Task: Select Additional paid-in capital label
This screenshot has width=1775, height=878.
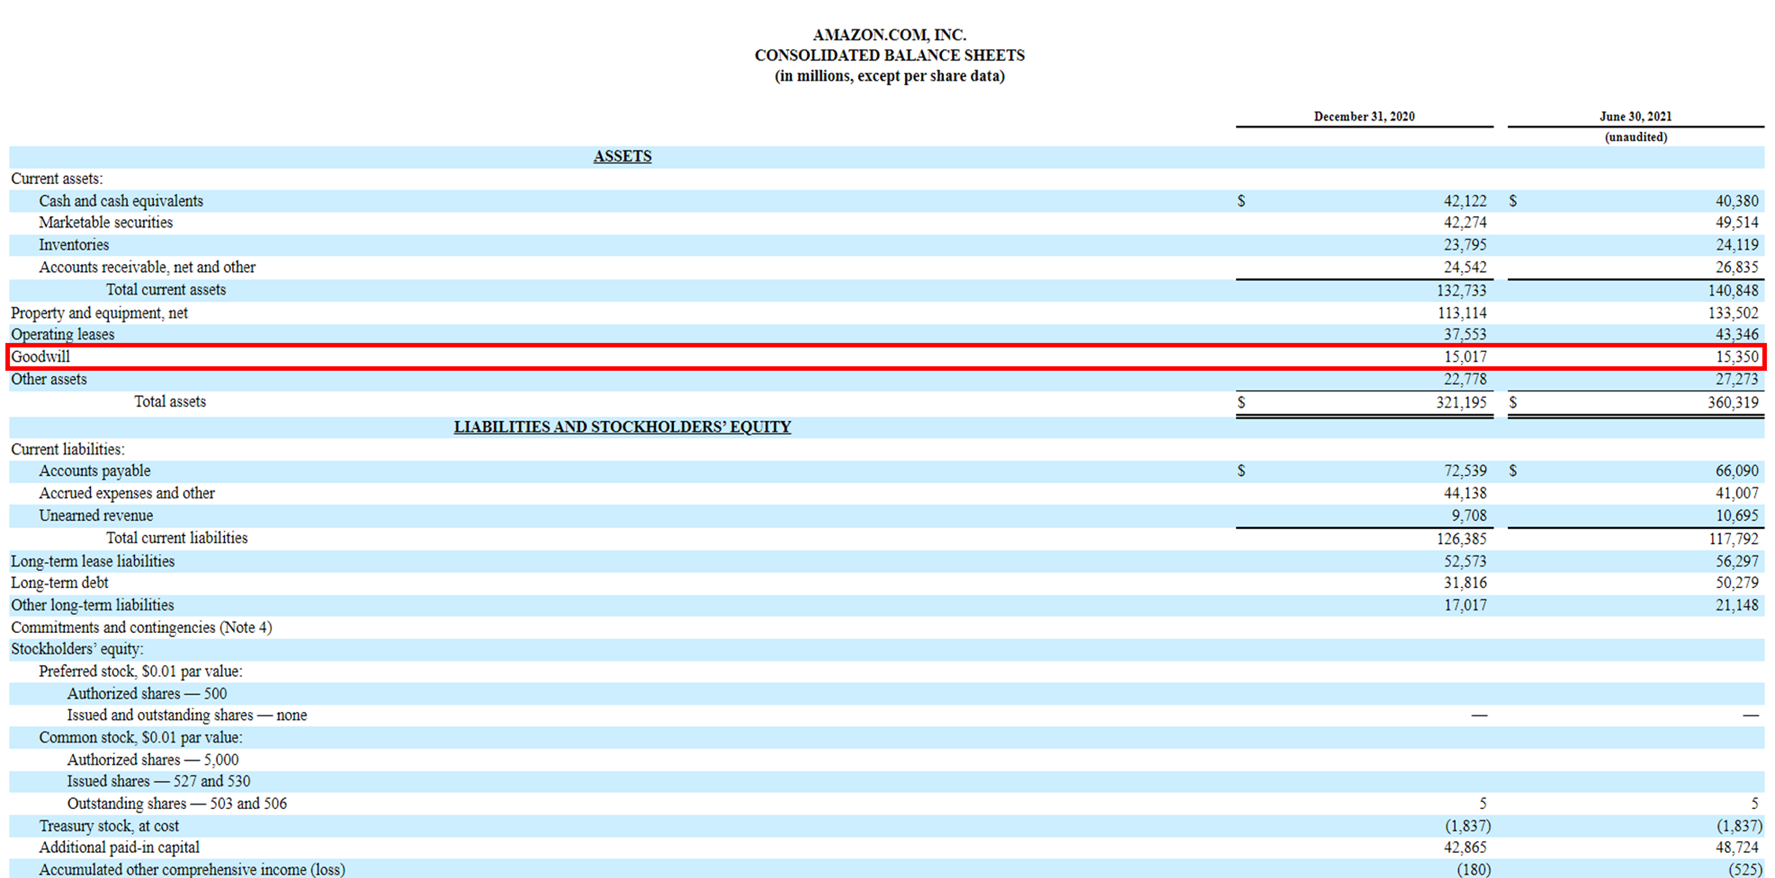Action: tap(119, 848)
